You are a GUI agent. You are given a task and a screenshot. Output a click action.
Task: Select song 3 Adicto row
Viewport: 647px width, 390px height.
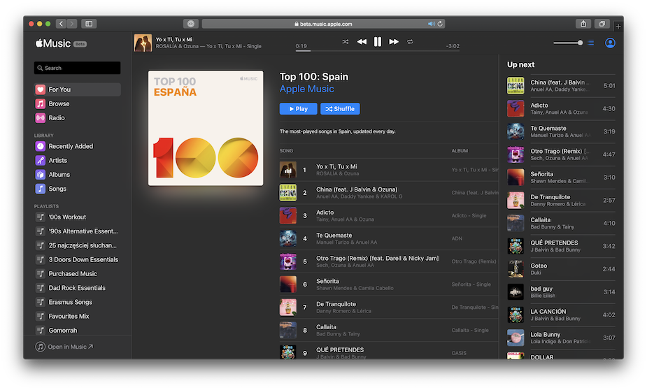click(x=389, y=215)
